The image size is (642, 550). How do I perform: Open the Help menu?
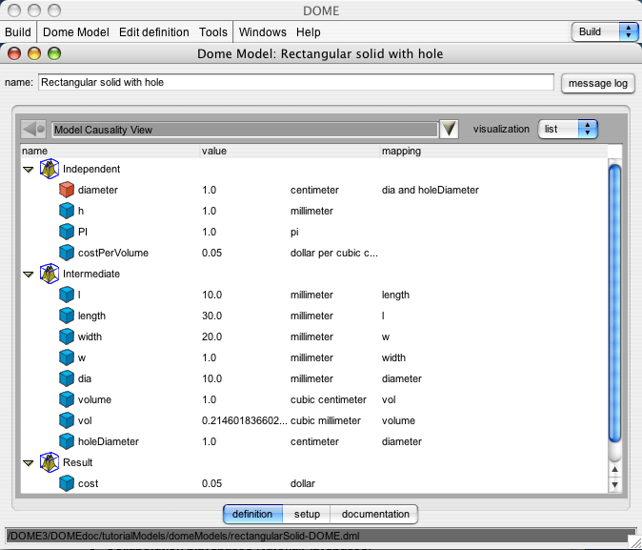(x=309, y=32)
